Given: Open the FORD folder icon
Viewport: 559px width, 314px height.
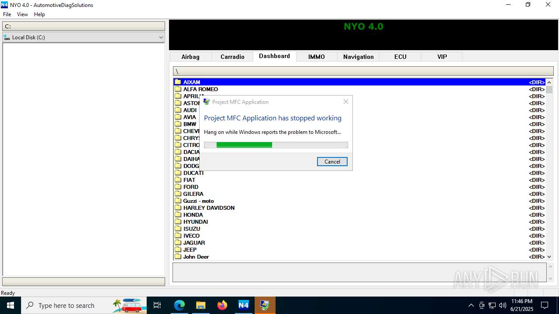Looking at the screenshot, I should point(178,187).
